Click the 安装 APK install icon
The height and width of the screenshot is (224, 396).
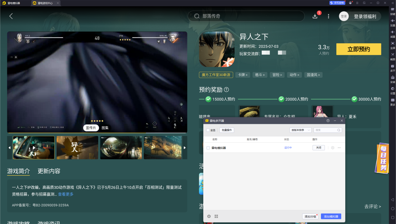(x=393, y=79)
